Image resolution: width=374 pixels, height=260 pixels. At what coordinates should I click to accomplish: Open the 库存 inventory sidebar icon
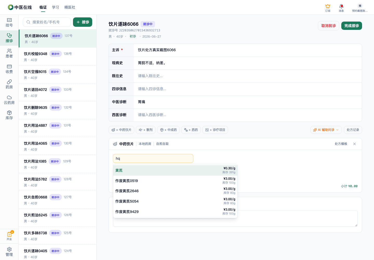click(9, 115)
